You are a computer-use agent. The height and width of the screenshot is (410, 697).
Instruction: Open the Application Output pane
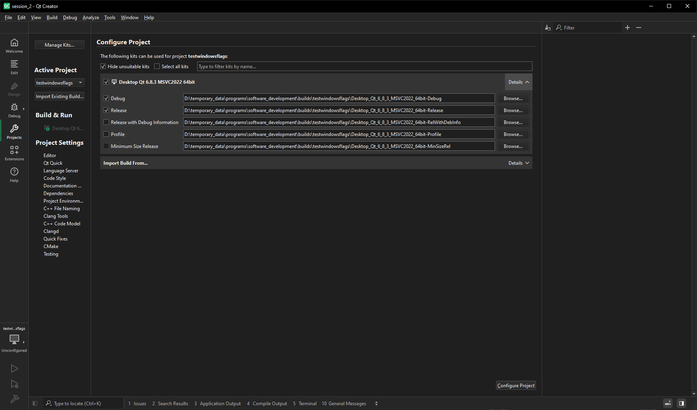pyautogui.click(x=218, y=404)
